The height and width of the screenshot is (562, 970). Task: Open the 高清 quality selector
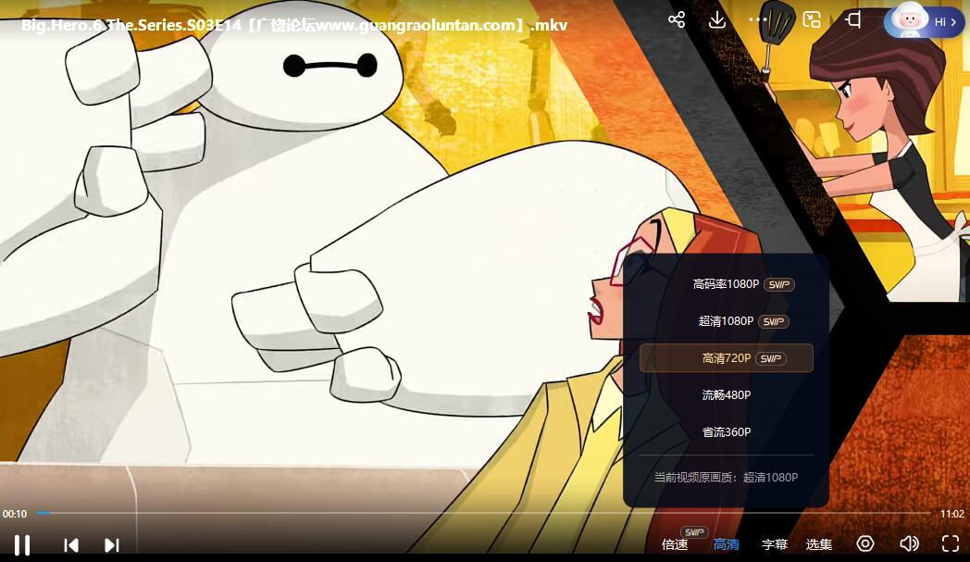click(x=727, y=544)
